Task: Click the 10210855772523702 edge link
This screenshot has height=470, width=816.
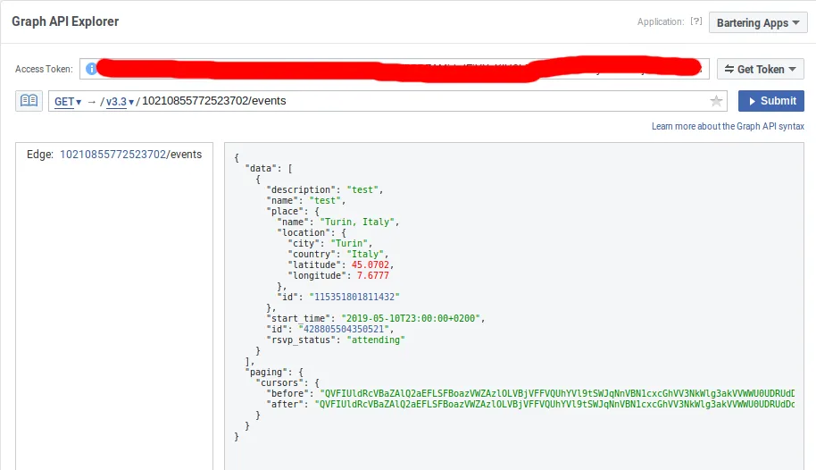Action: tap(112, 155)
